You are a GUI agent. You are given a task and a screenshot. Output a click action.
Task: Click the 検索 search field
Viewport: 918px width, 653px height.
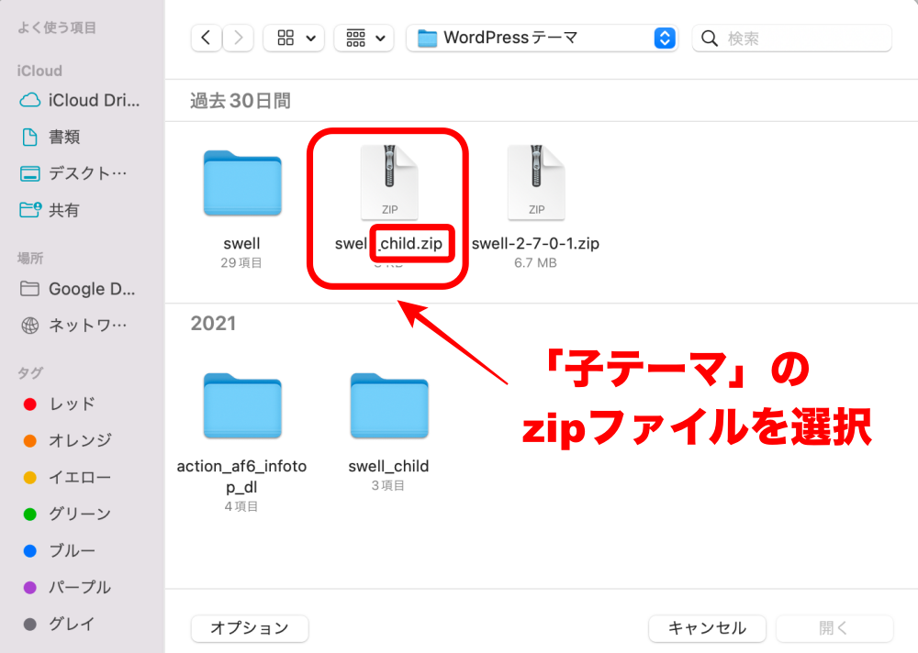coord(791,38)
